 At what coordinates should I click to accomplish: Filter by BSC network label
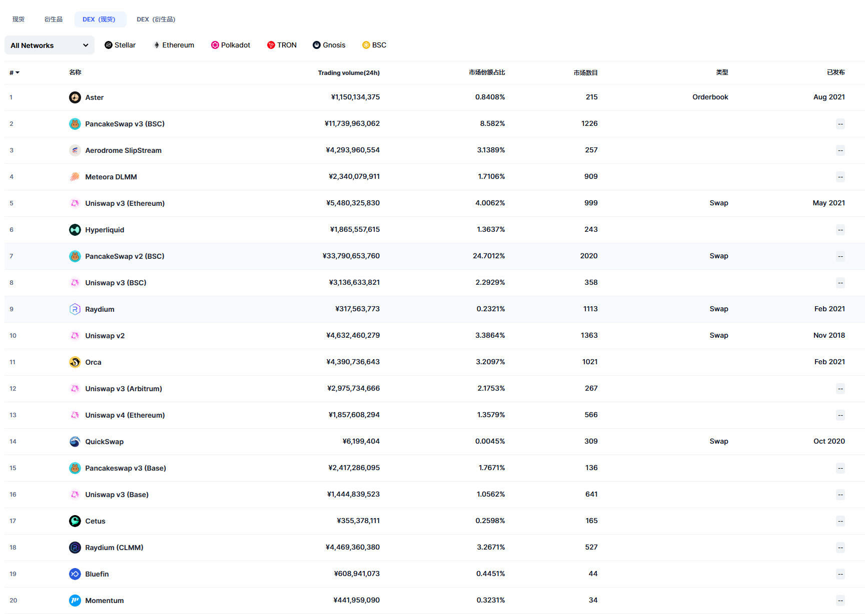(x=379, y=45)
